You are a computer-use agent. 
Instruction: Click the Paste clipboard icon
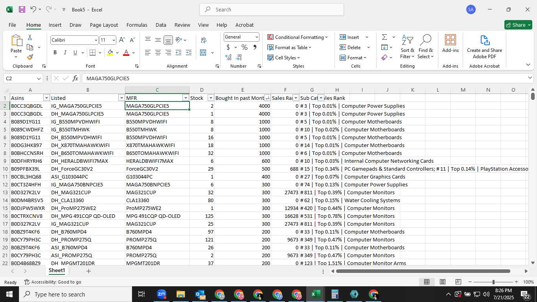16,41
